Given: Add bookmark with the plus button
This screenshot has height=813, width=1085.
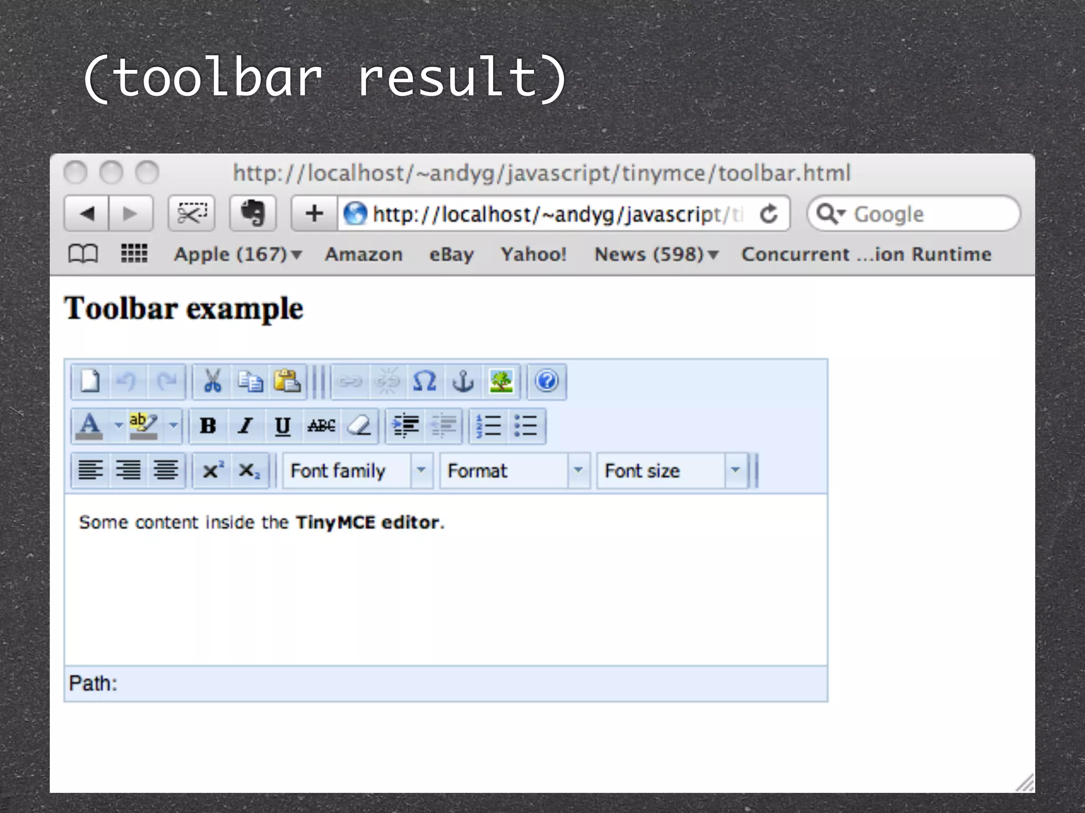Looking at the screenshot, I should [314, 214].
